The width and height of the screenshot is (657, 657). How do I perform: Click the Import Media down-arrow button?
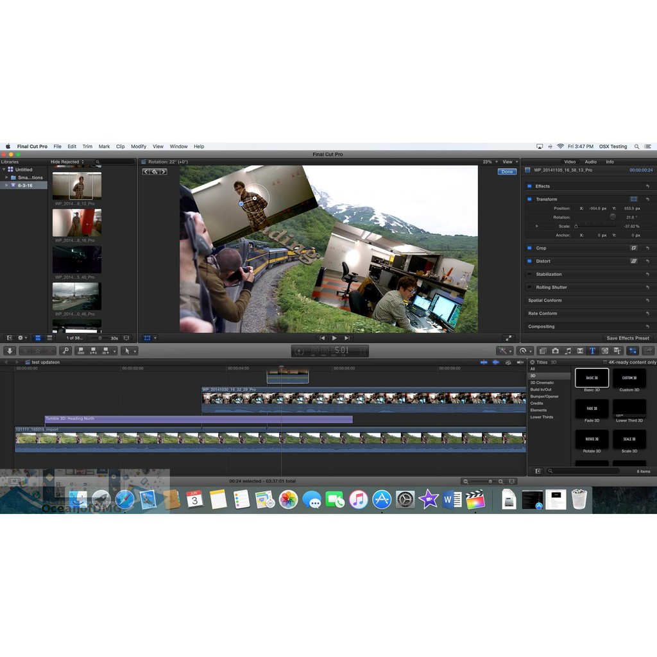point(10,351)
